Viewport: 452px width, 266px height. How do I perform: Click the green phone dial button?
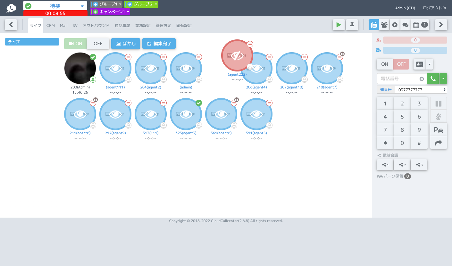(433, 79)
